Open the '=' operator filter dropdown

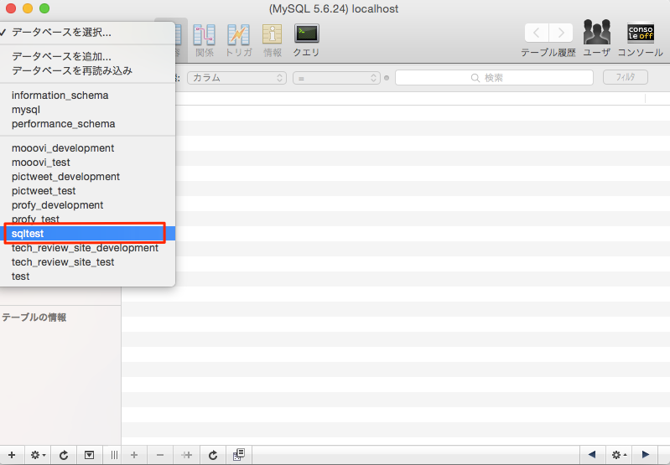pyautogui.click(x=336, y=78)
